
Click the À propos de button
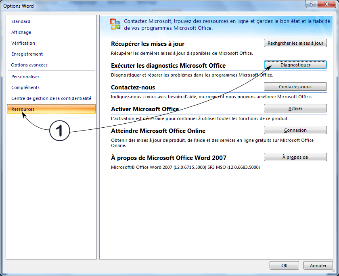click(295, 157)
